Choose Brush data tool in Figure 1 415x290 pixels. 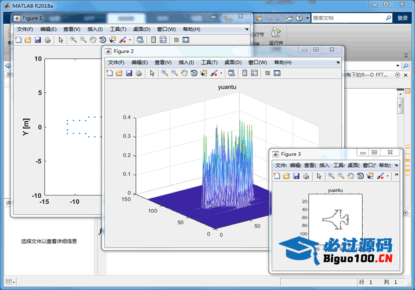122,40
